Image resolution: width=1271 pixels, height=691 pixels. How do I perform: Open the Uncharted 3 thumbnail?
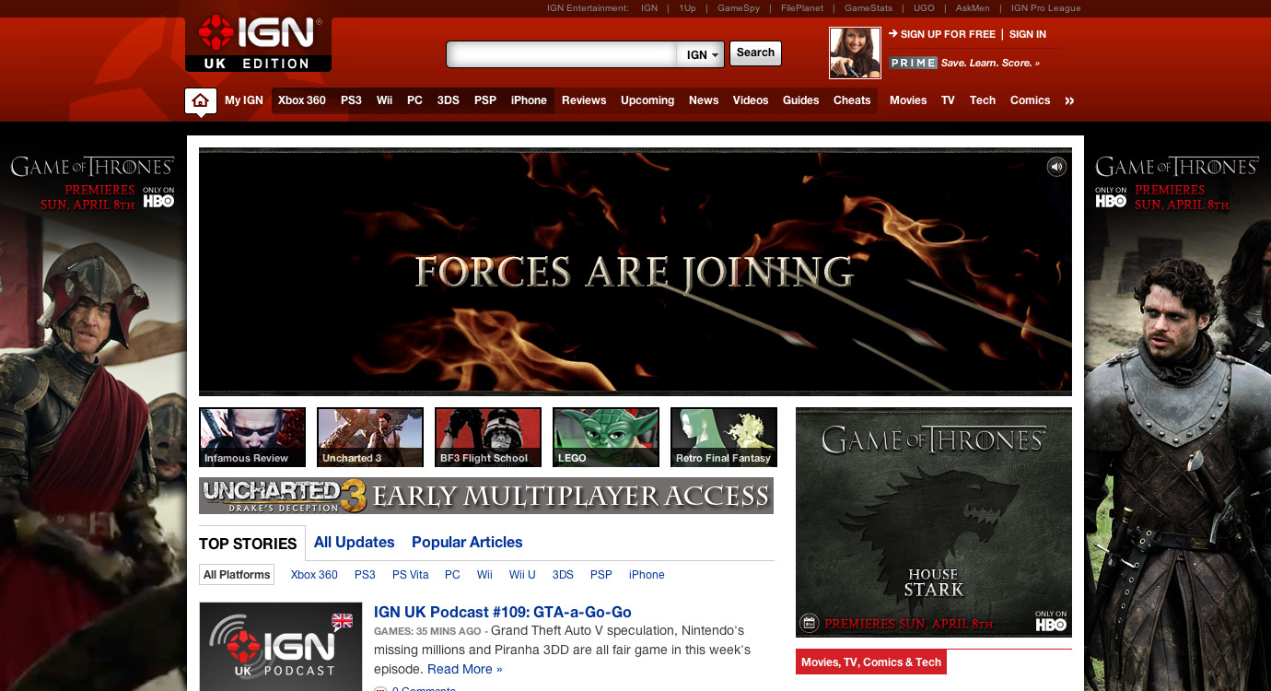(x=370, y=438)
